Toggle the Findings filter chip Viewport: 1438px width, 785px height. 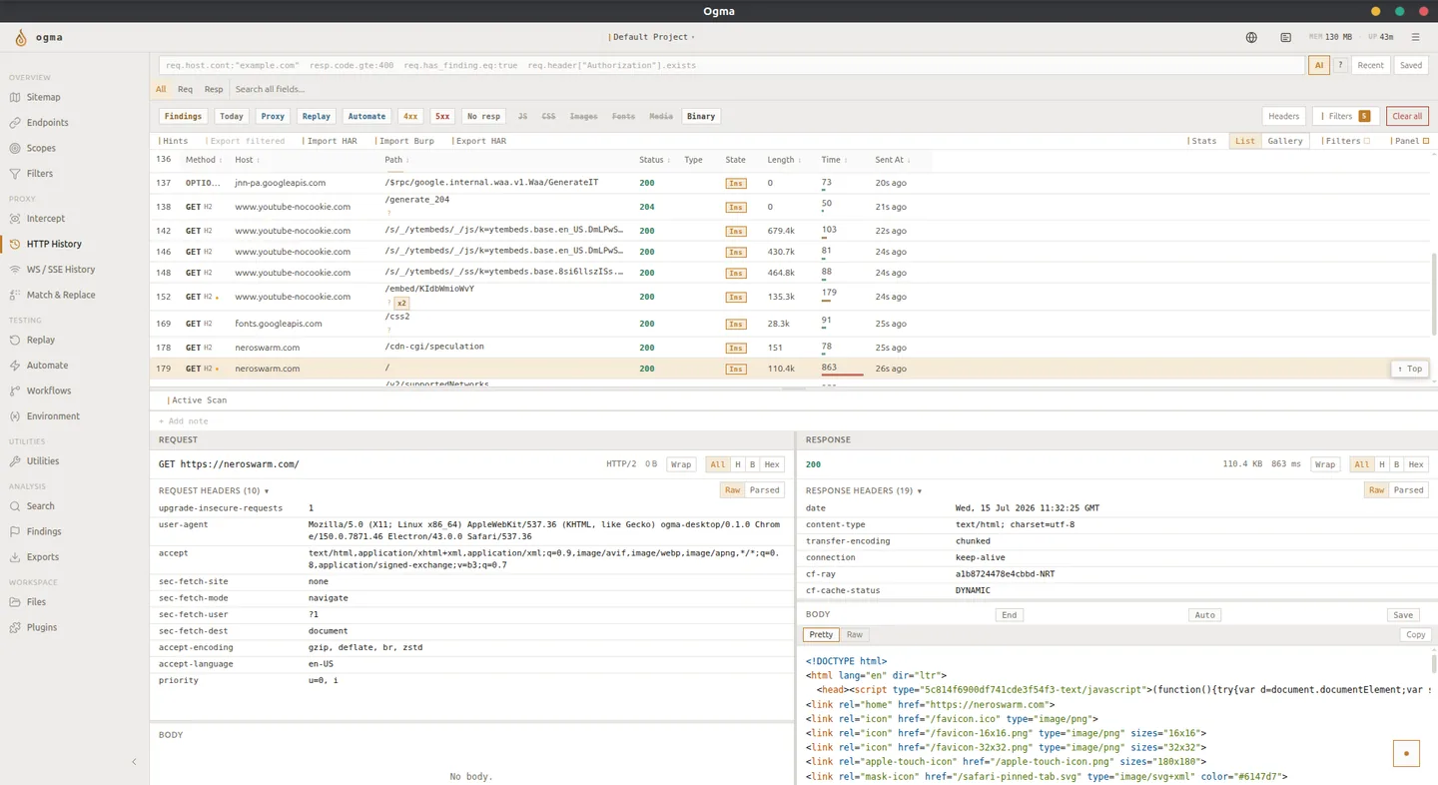183,116
